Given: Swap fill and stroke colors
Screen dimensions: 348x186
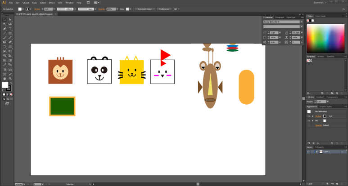Looking at the screenshot, I should (11, 83).
